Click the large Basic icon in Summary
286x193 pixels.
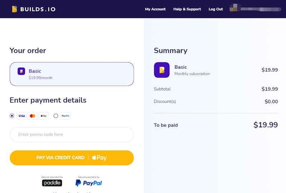(162, 70)
